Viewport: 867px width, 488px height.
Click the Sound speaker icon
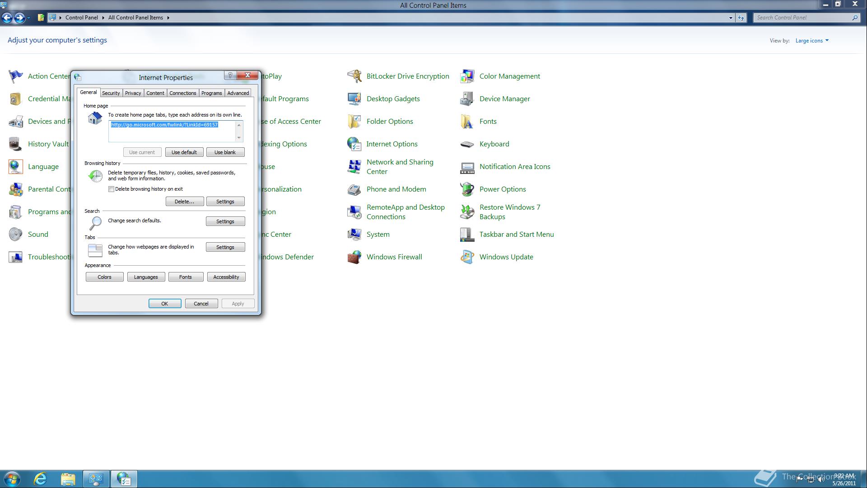tap(15, 235)
